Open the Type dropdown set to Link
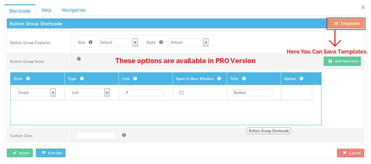This screenshot has width=371, height=164. click(x=90, y=93)
